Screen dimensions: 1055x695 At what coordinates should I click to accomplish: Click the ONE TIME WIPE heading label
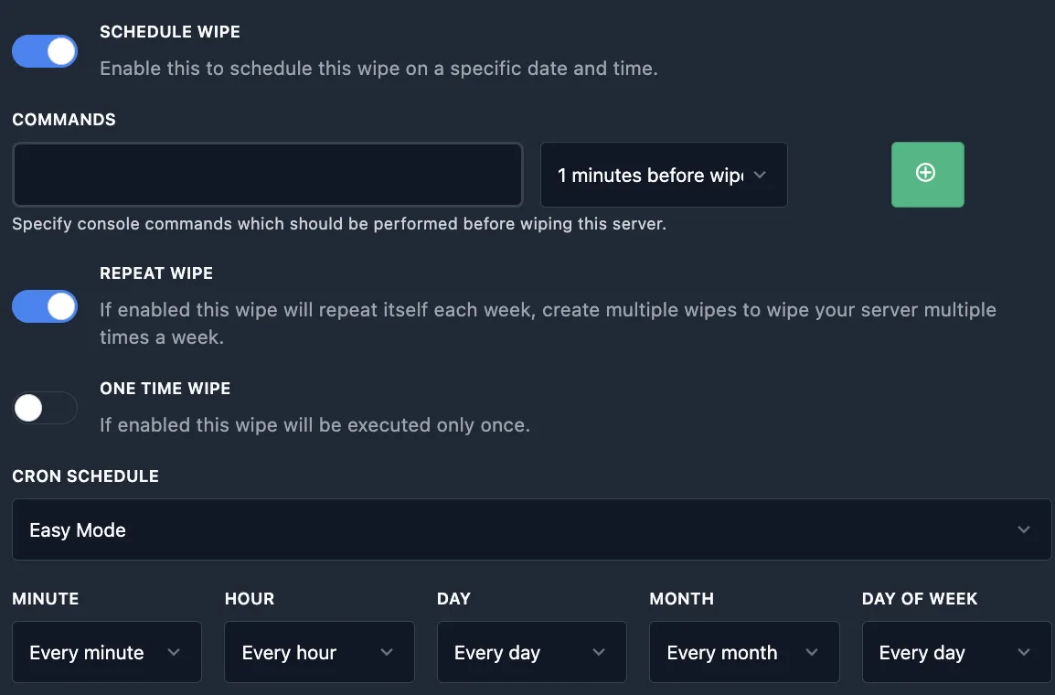point(165,389)
